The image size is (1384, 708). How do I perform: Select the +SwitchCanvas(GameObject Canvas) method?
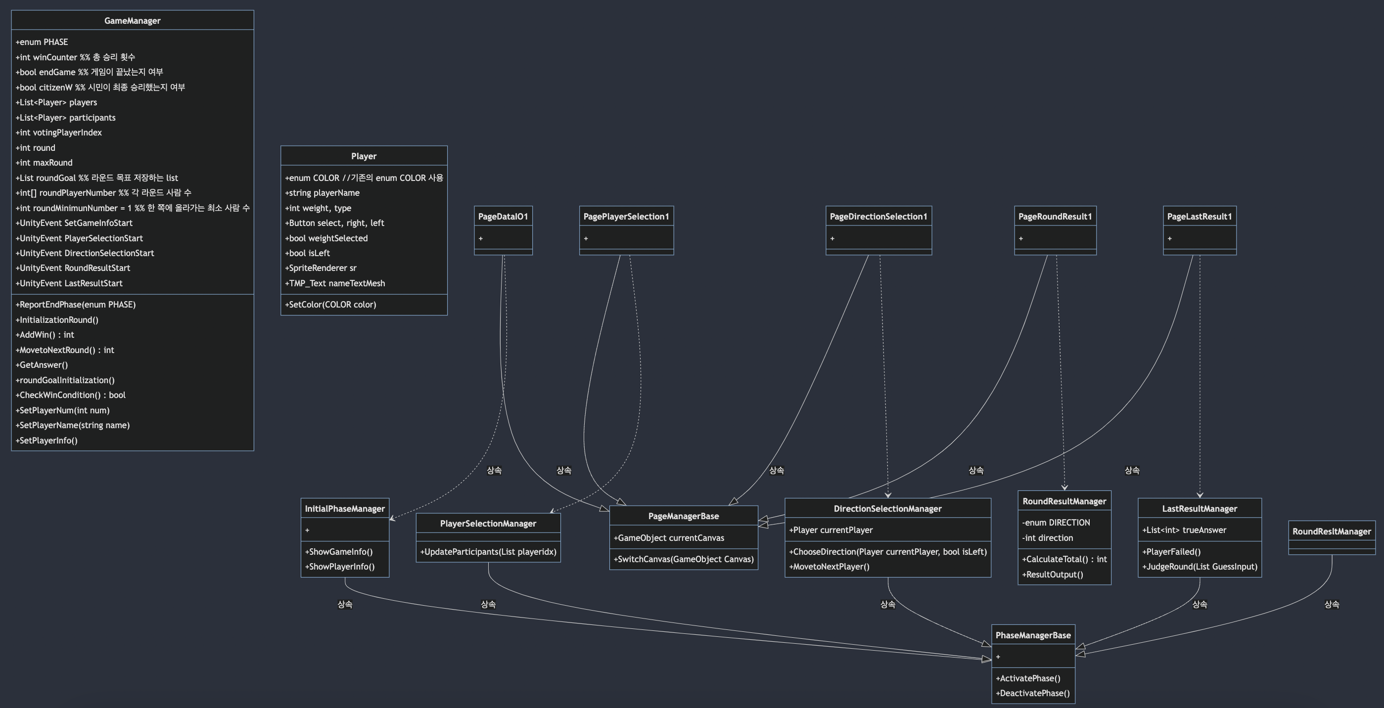684,559
